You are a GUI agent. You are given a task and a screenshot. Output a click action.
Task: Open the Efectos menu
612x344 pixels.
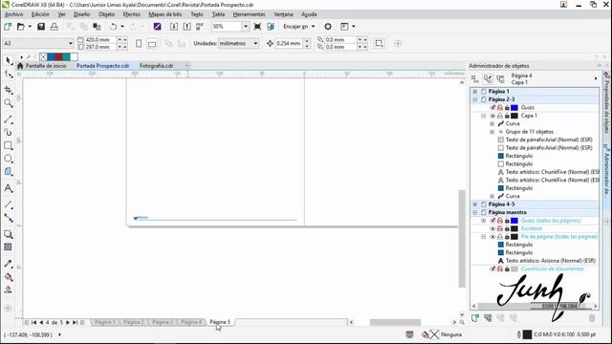[132, 14]
